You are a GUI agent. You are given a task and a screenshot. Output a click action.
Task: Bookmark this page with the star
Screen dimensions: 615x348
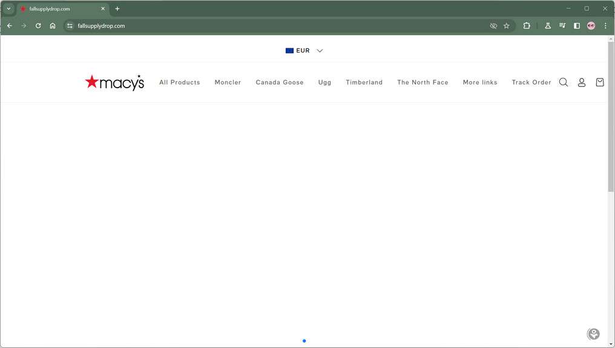[x=507, y=26]
